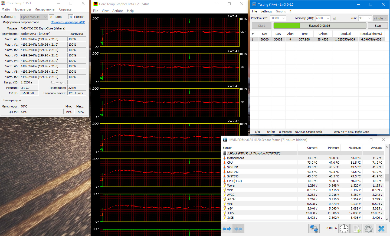Click the scroll down arrow in HWiNFO sensor list
Screen dimensions: 390x236
[387, 219]
